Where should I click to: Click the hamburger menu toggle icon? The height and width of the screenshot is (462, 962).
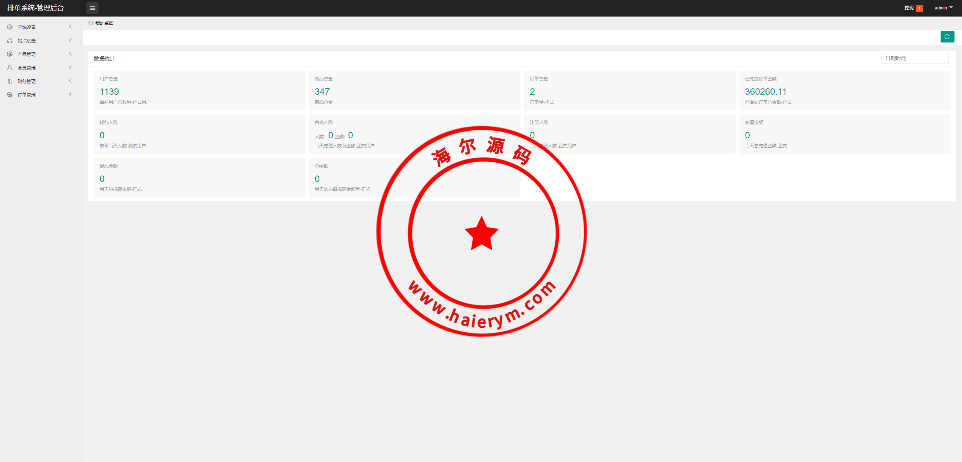coord(92,8)
